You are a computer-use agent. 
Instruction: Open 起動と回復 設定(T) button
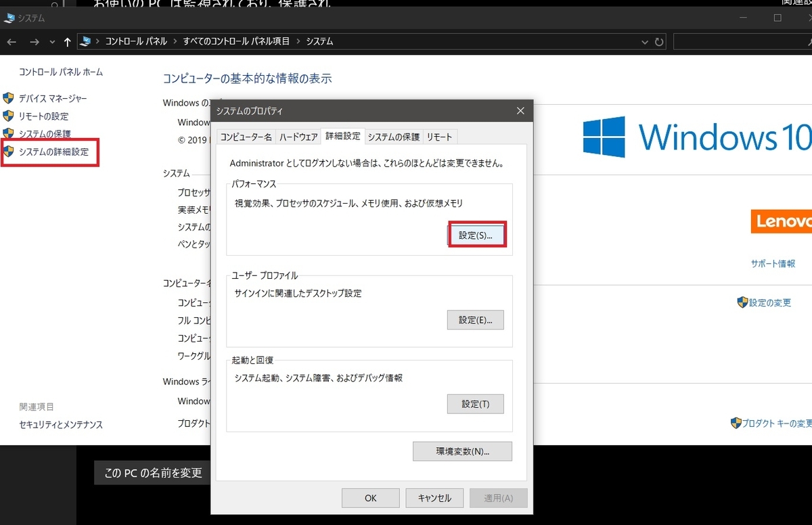point(476,404)
